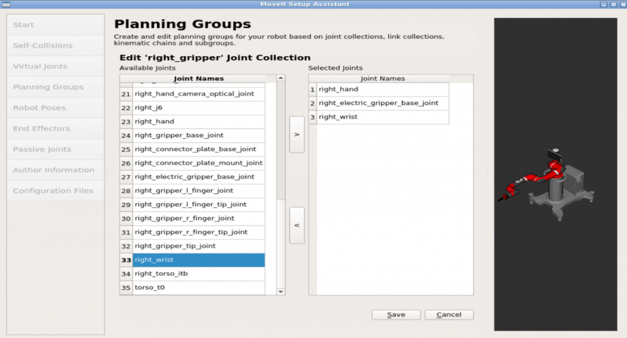Viewport: 627px width, 338px height.
Task: Click row number 33 header
Action: point(126,260)
